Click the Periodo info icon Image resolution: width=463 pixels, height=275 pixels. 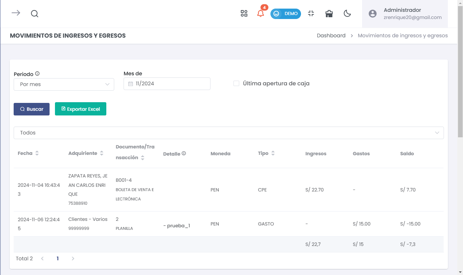tap(37, 74)
